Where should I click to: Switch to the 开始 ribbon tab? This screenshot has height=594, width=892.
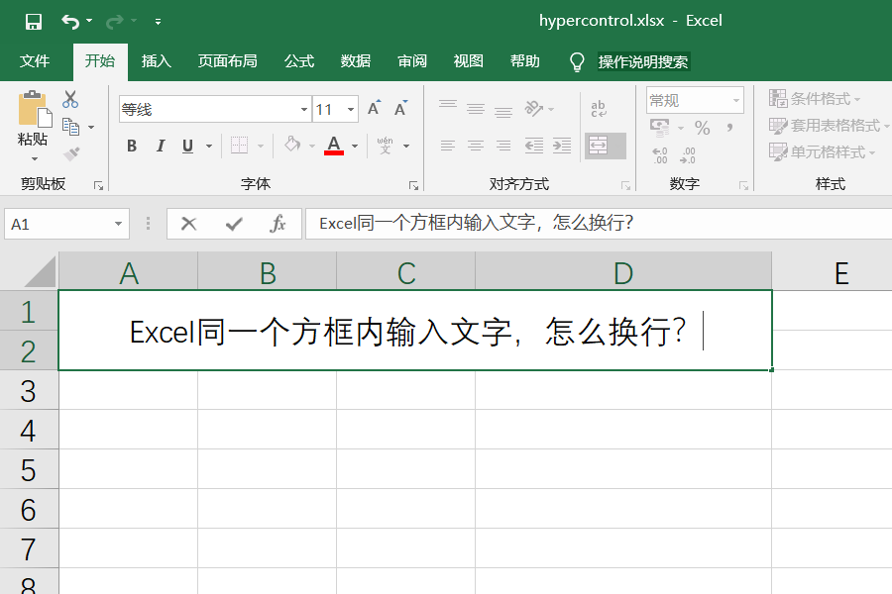[100, 60]
